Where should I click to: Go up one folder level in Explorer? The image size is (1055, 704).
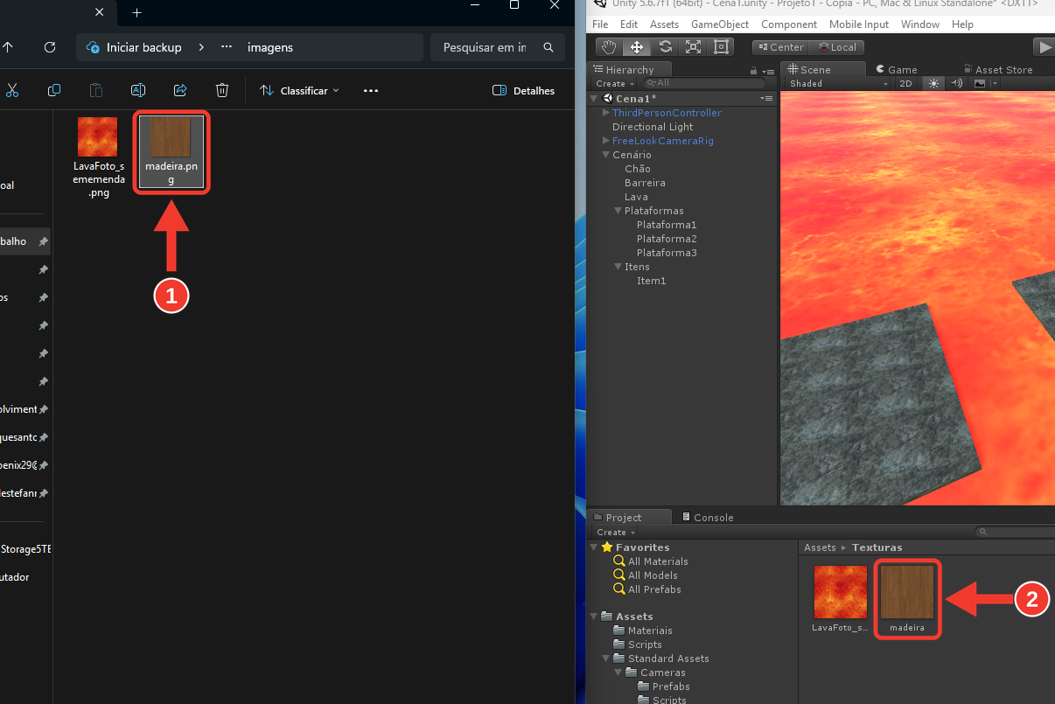pyautogui.click(x=8, y=47)
